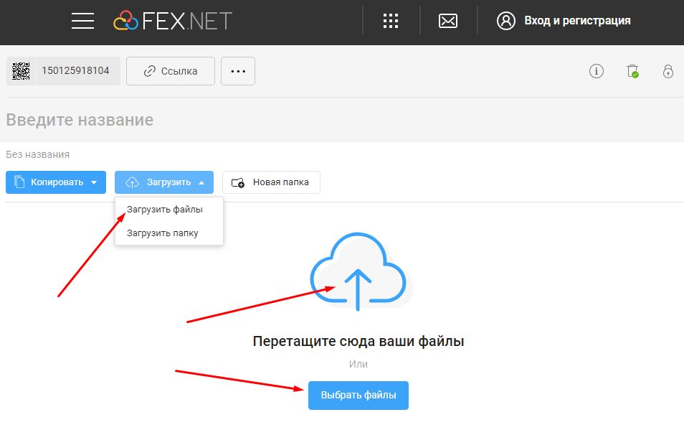
Task: Select Загрузить файлы menu item
Action: click(169, 210)
